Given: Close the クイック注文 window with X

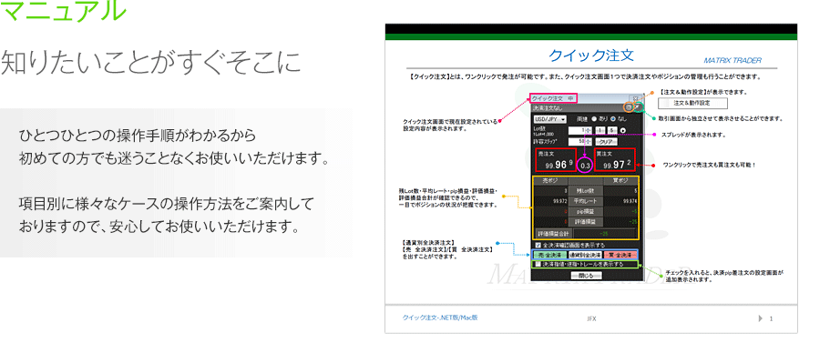Looking at the screenshot, I should click(x=635, y=99).
